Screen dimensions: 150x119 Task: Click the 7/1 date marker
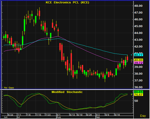(x=19, y=115)
